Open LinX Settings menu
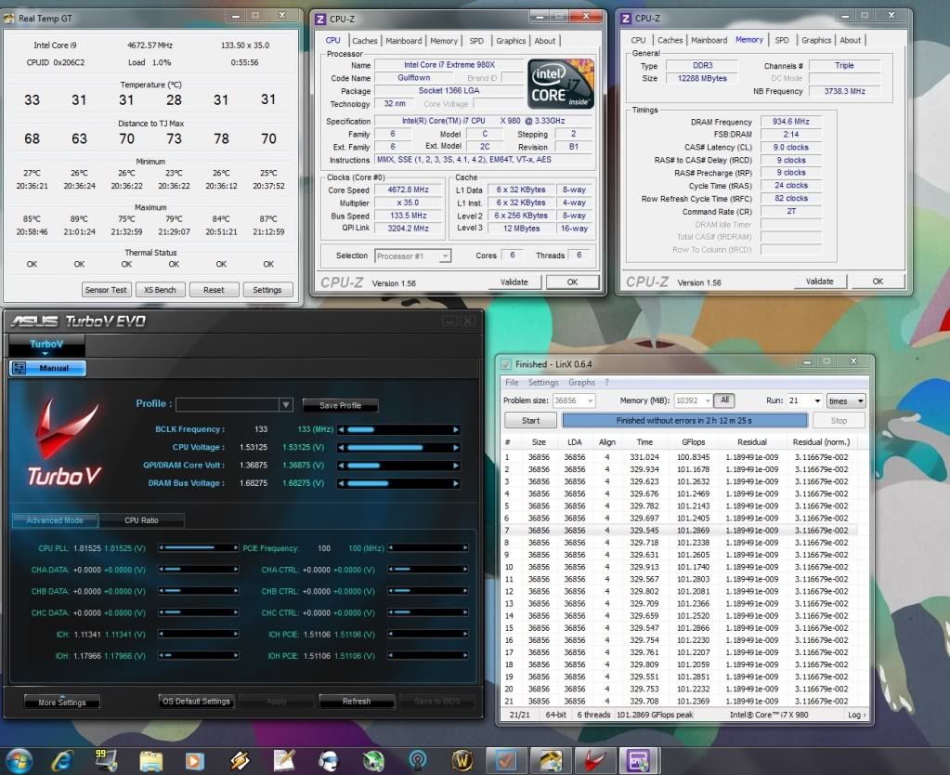 pos(543,383)
